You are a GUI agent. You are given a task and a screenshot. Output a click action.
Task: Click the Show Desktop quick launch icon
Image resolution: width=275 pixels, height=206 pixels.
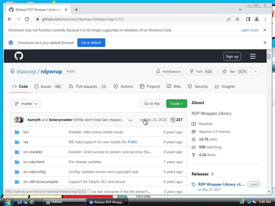click(x=19, y=202)
